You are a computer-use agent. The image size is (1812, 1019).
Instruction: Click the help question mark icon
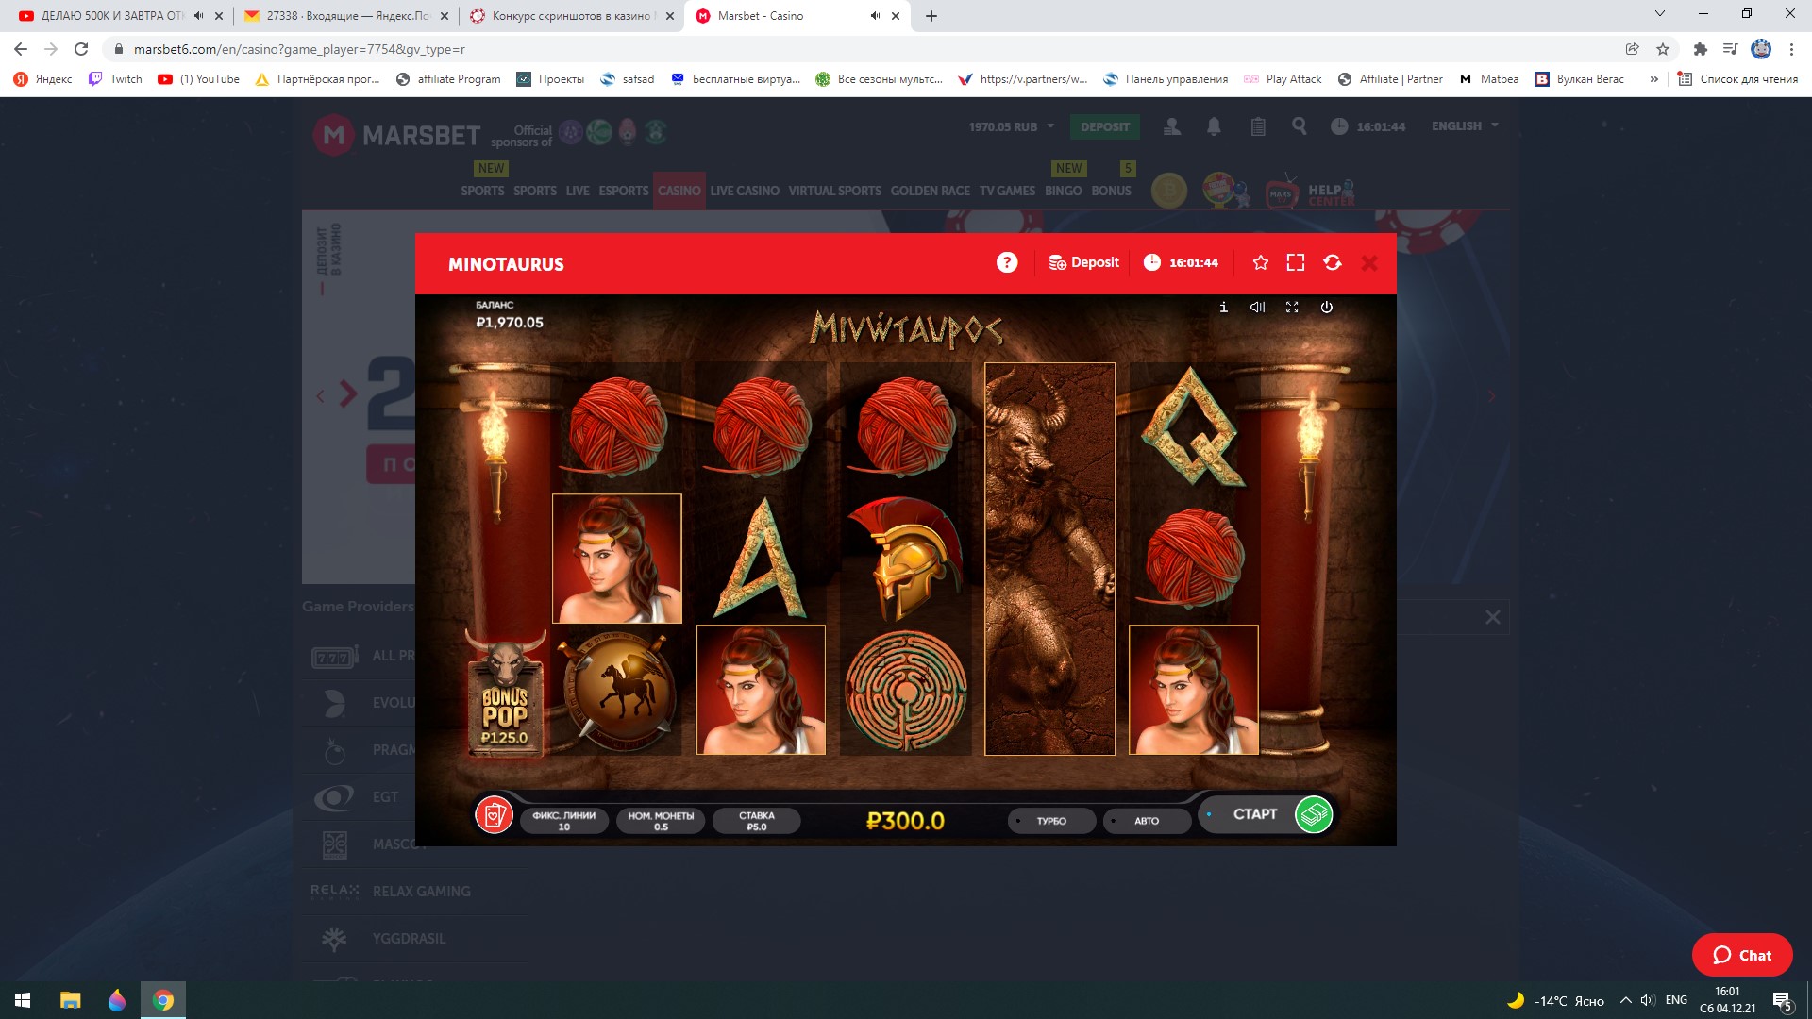(x=1007, y=263)
